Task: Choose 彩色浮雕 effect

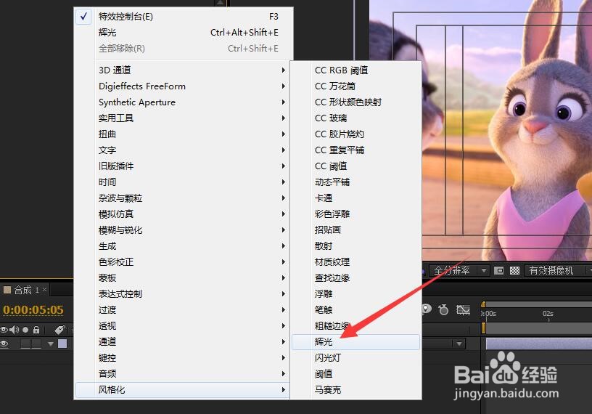Action: click(355, 214)
